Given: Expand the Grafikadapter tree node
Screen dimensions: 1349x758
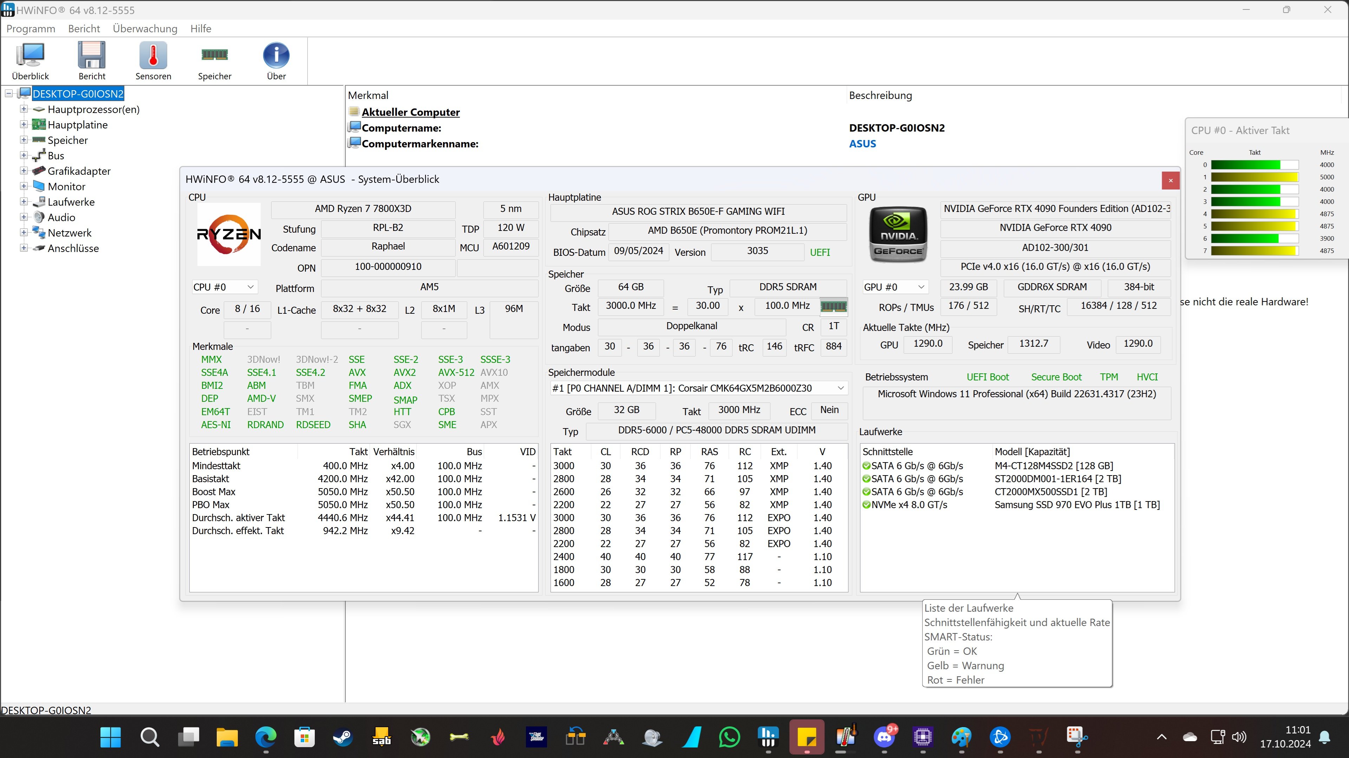Looking at the screenshot, I should click(x=24, y=171).
